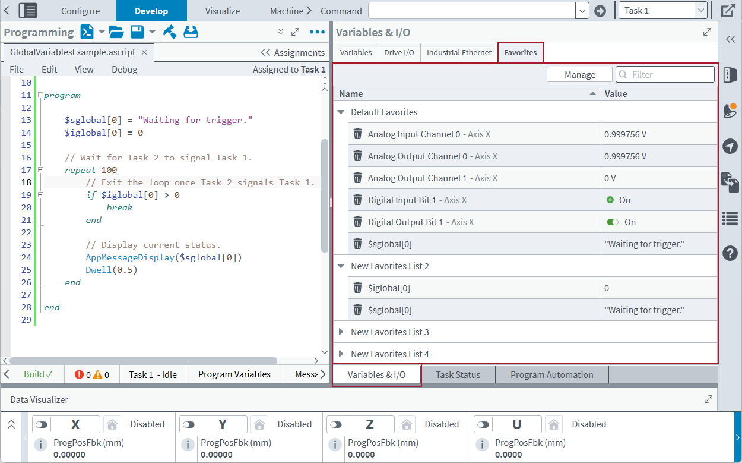Click home icon for X axis
Image resolution: width=742 pixels, height=463 pixels.
(112, 424)
